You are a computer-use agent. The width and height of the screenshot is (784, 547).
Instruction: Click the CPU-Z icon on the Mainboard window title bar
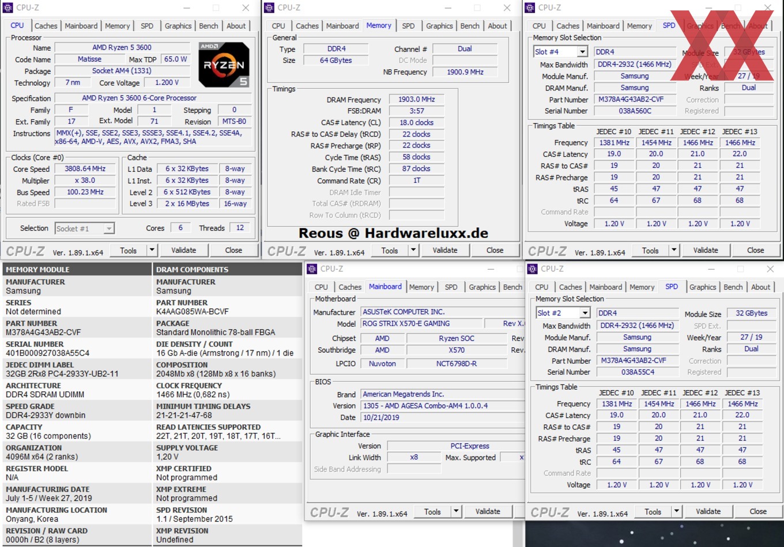(311, 269)
